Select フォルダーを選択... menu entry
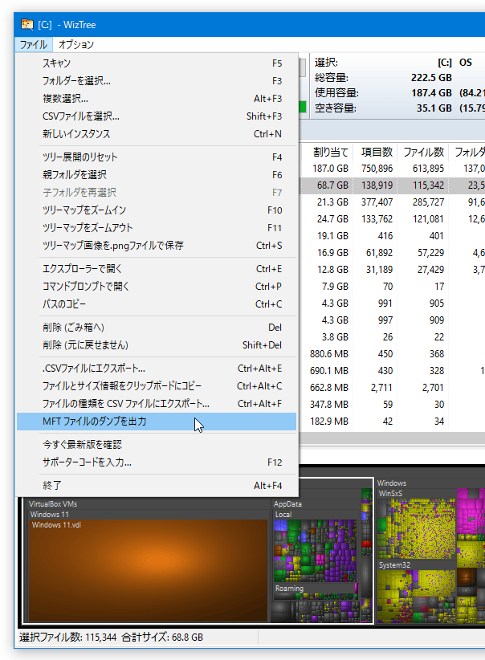The width and height of the screenshot is (485, 660). pyautogui.click(x=157, y=81)
